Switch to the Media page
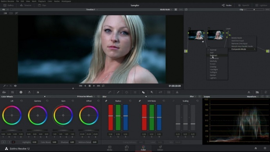270x152 pixels. pos(110,148)
